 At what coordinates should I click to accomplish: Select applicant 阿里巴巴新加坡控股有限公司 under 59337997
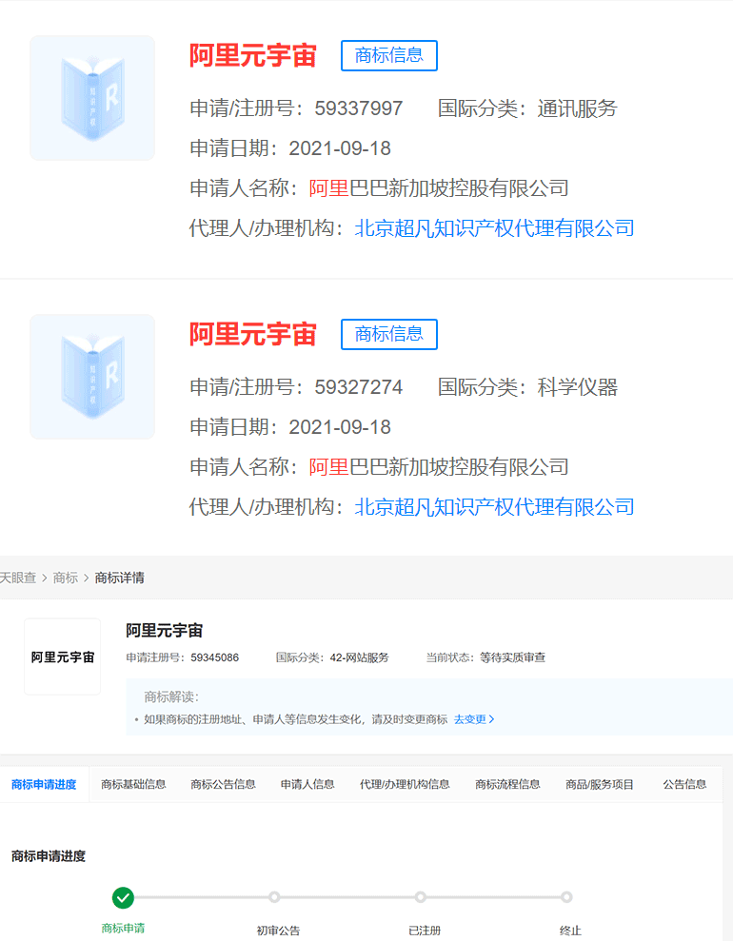[x=439, y=188]
